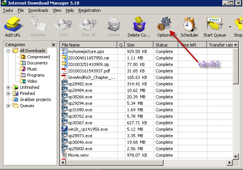Image resolution: width=243 pixels, height=170 pixels.
Task: Open the Tasks menu
Action: pos(8,10)
